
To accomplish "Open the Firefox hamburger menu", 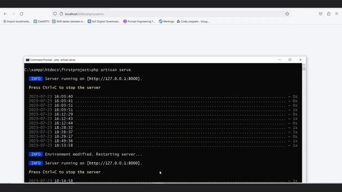I will click(x=337, y=14).
